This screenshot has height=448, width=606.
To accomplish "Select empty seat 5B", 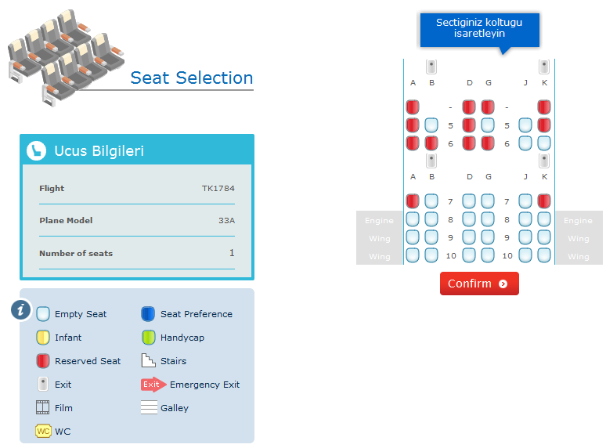I will [431, 125].
